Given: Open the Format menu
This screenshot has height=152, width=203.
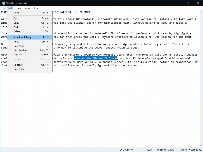Looking at the screenshot, I should click(x=18, y=8).
